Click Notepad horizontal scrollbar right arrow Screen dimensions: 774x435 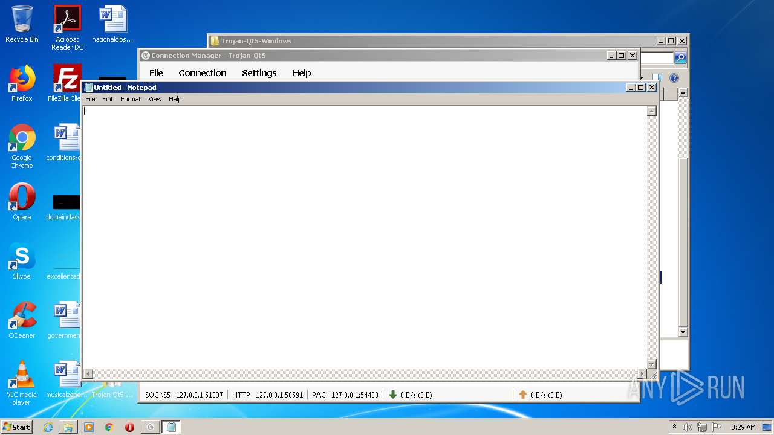[642, 374]
